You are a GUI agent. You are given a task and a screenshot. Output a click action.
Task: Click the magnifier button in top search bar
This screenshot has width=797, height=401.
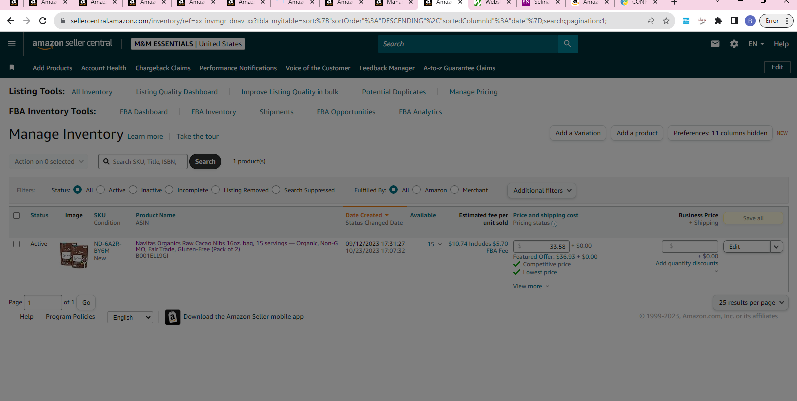click(567, 44)
